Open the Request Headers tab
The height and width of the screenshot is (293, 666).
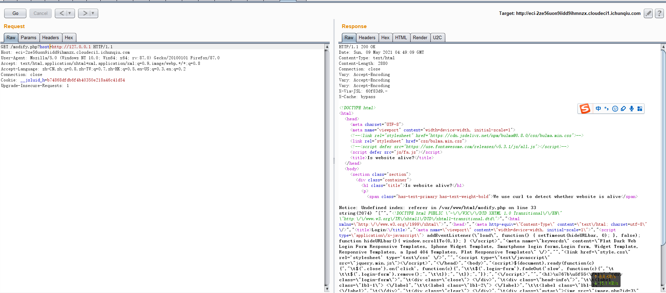tap(51, 37)
